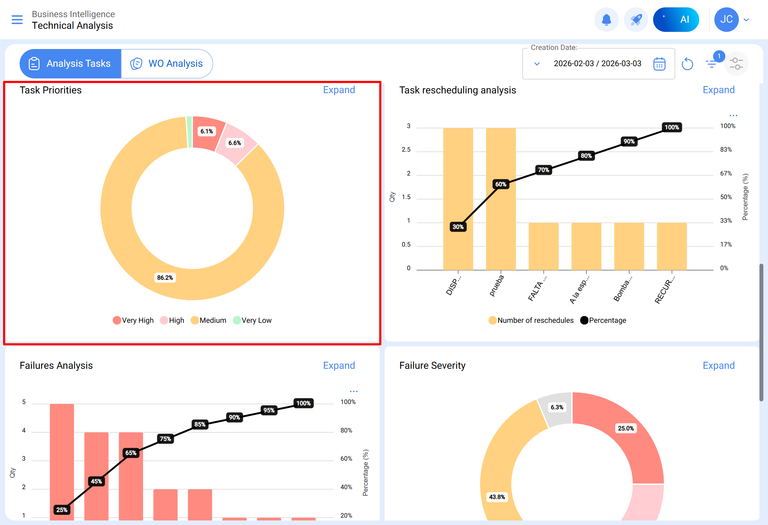Expand the Failure Severity chart
Viewport: 768px width, 525px height.
[718, 366]
